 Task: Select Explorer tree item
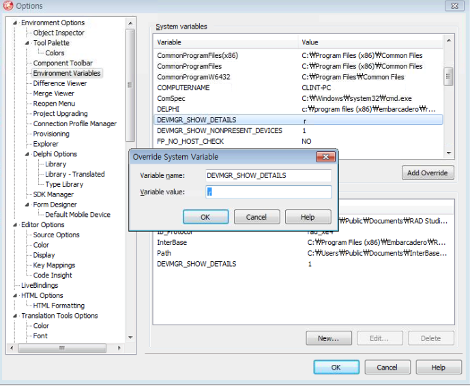46,144
